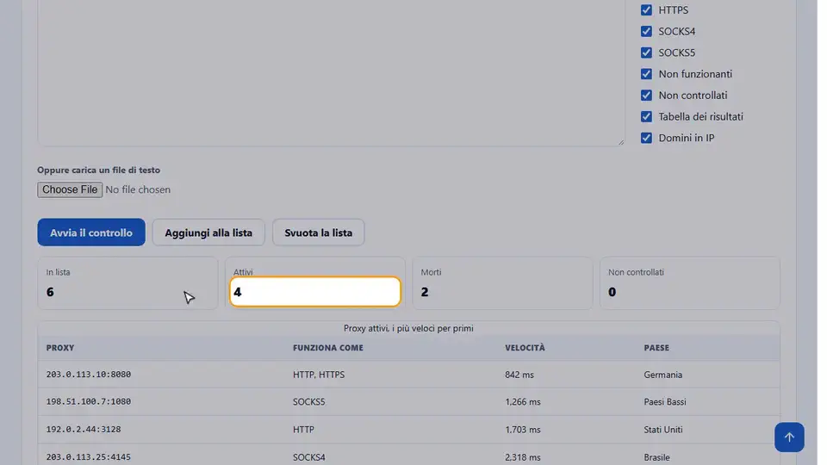Screen dimensions: 827x465
Task: Click 'No file chosen' text
Action: pos(138,189)
